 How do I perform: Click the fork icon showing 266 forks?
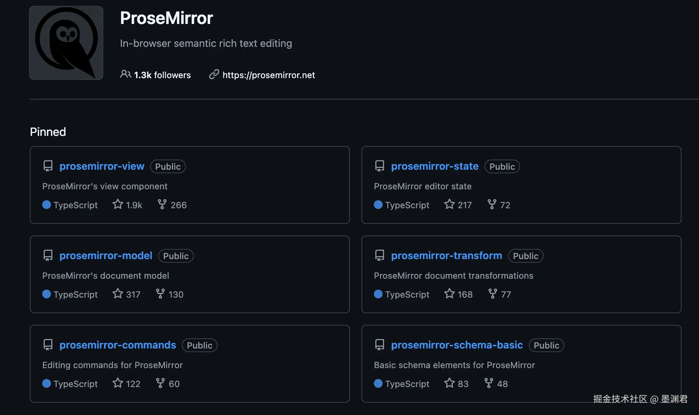pyautogui.click(x=162, y=204)
